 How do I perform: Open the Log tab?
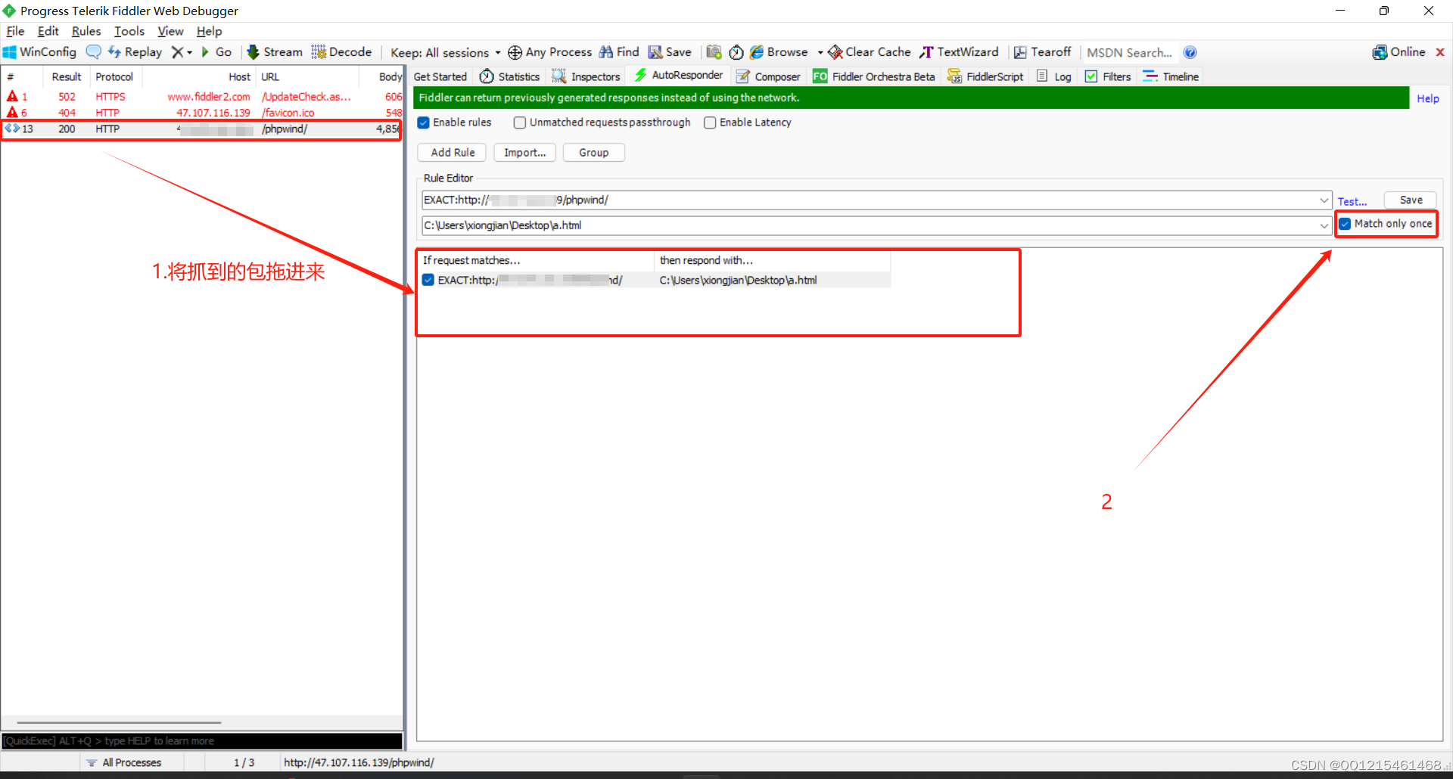pyautogui.click(x=1054, y=76)
